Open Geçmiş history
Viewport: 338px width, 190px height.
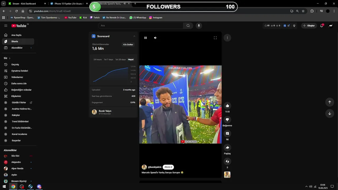[x=18, y=64]
